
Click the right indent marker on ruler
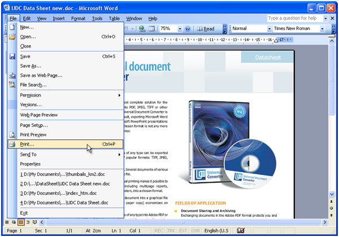(276, 41)
